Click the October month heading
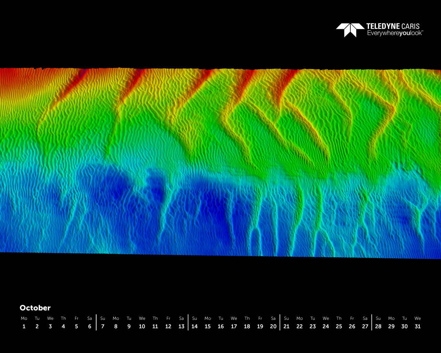The height and width of the screenshot is (353, 441). [35, 308]
